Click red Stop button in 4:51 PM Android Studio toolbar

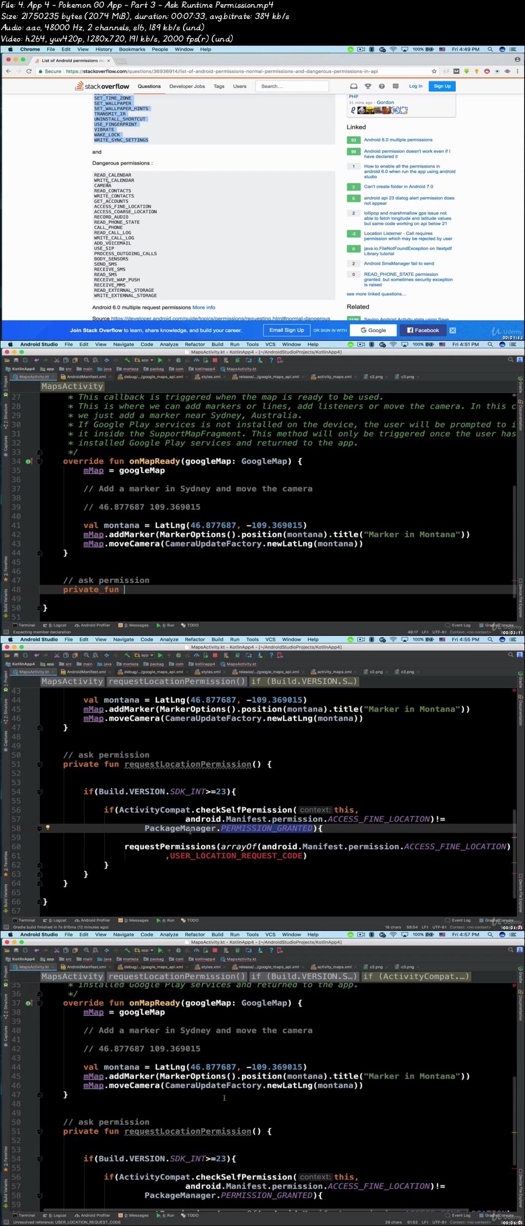214,360
